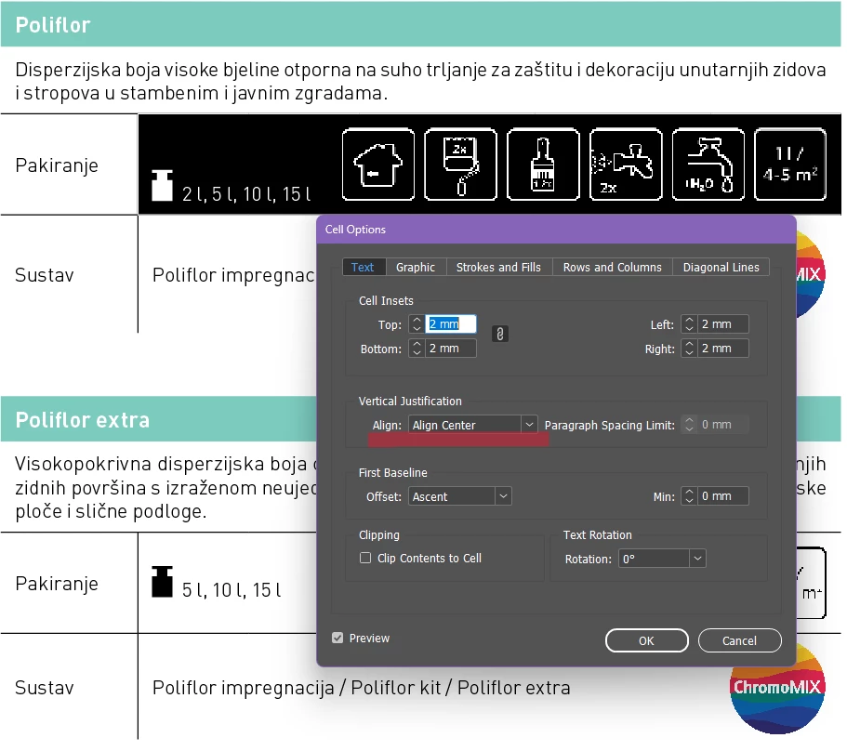The height and width of the screenshot is (751, 847).
Task: Click the 'Visokopokrivna disperzijska boja' paragraph
Action: [167, 488]
